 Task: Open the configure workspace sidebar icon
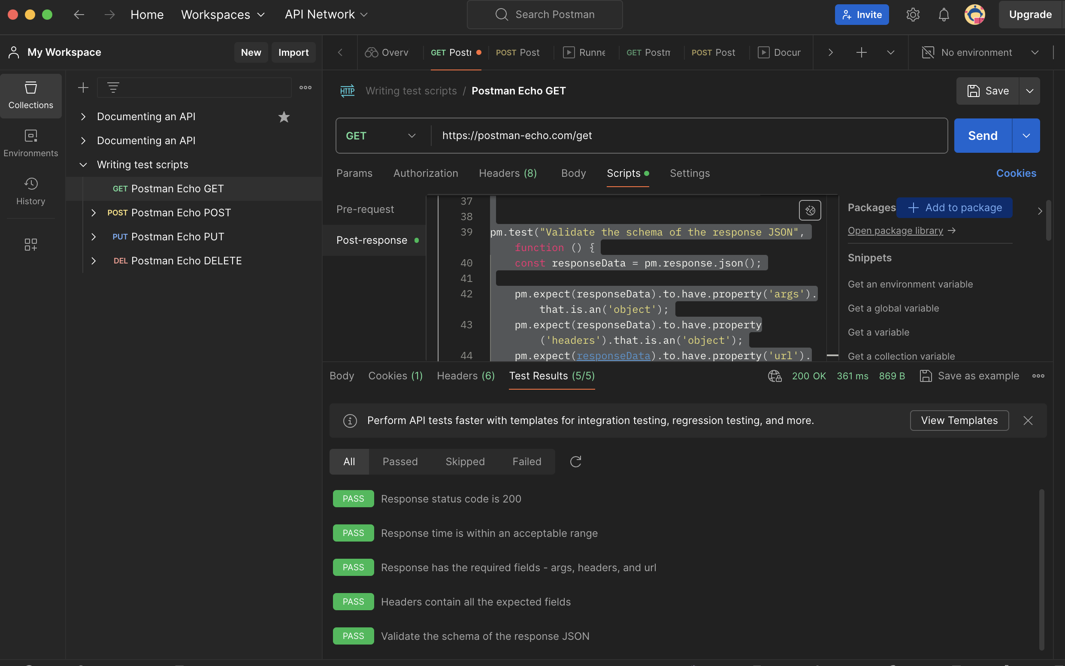click(30, 245)
